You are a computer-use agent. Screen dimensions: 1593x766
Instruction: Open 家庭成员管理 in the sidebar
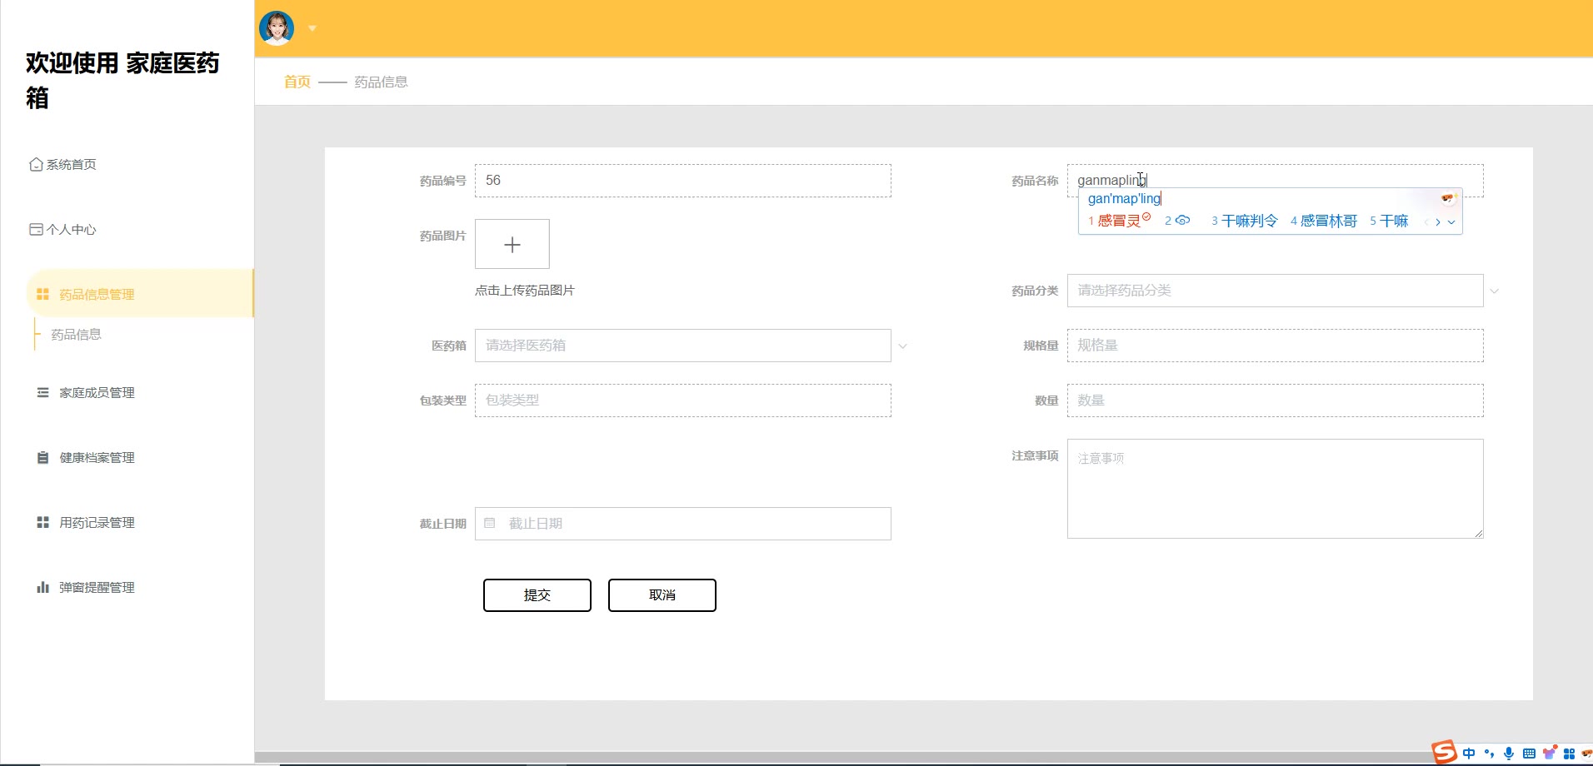[97, 393]
